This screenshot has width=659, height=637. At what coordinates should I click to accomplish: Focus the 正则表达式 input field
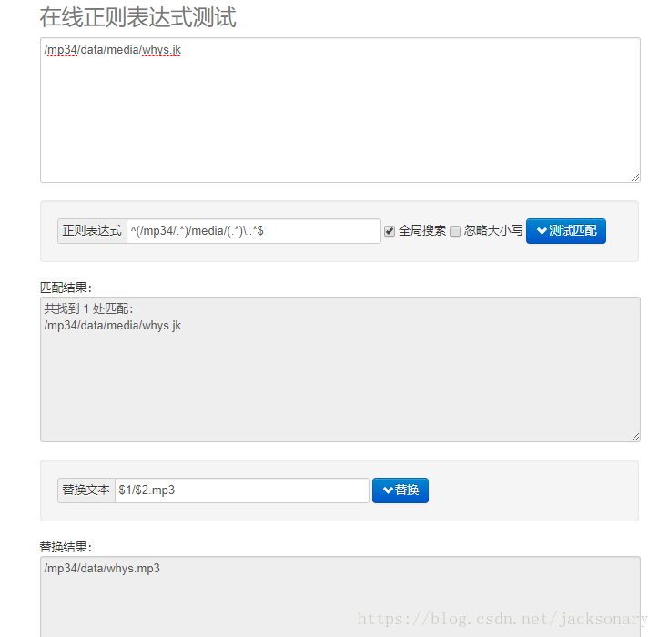pyautogui.click(x=254, y=230)
